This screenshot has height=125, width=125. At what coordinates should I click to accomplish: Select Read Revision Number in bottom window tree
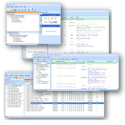tap(15, 90)
